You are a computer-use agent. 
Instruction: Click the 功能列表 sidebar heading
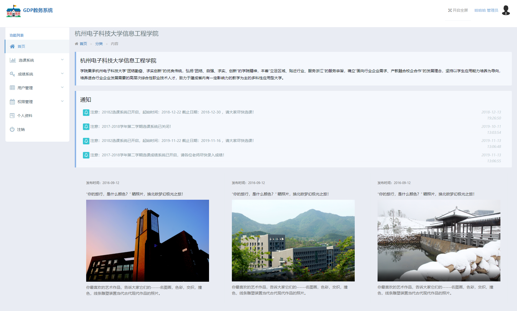pyautogui.click(x=17, y=35)
